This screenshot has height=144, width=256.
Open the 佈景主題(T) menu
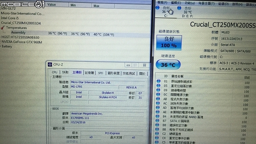pyautogui.click(x=206, y=3)
